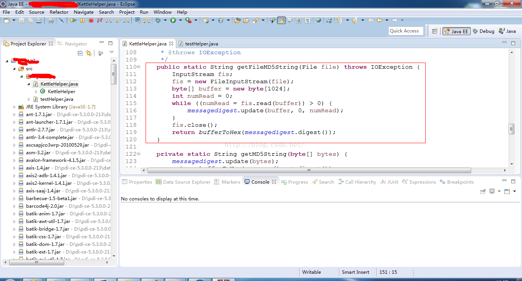Screen dimensions: 522x281
Task: Click the Open Type icon
Action: point(237,20)
